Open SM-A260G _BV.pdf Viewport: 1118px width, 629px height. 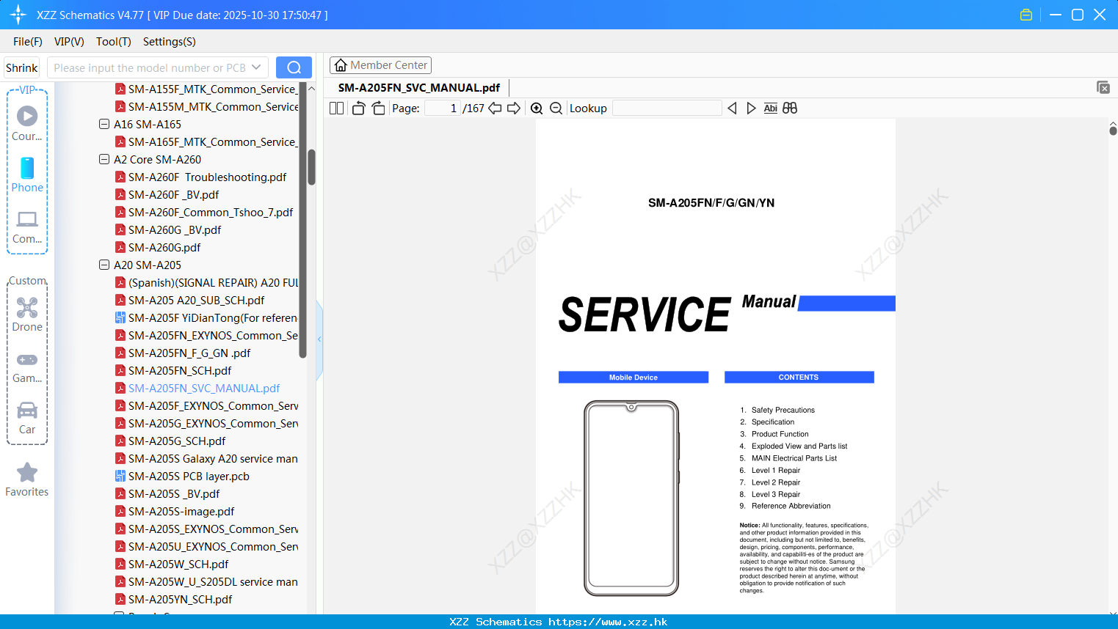tap(175, 229)
